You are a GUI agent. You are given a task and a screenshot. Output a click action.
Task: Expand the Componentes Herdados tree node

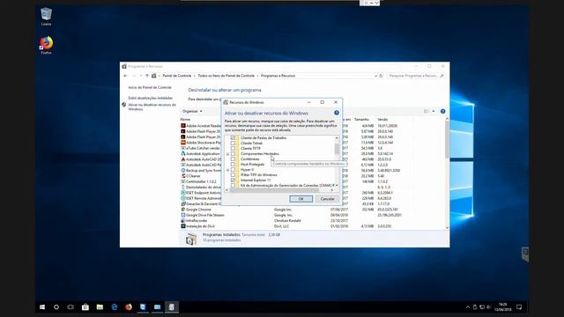tap(227, 154)
